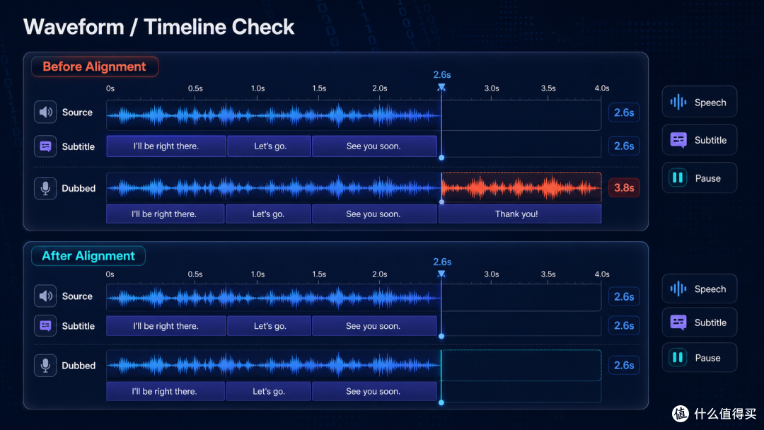Select 'See you soon.' clip in After Subtitle track
The image size is (764, 430).
(x=374, y=326)
